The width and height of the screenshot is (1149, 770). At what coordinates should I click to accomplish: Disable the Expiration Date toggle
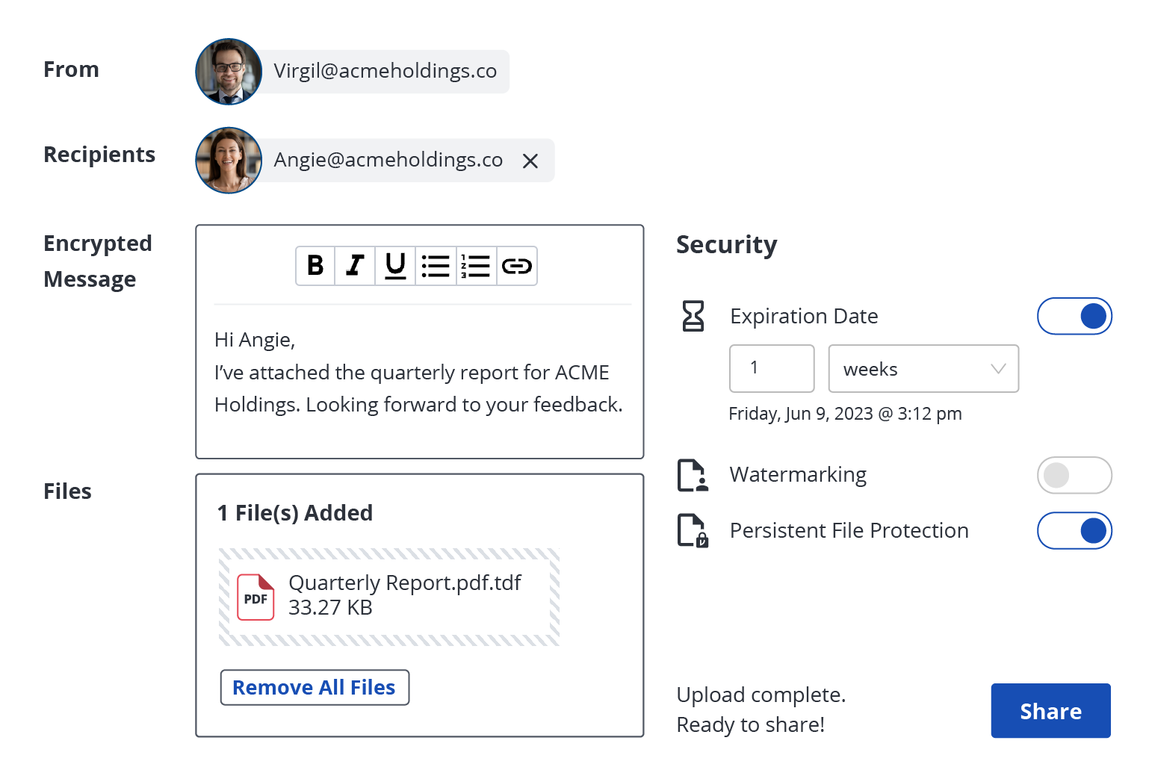[1074, 317]
